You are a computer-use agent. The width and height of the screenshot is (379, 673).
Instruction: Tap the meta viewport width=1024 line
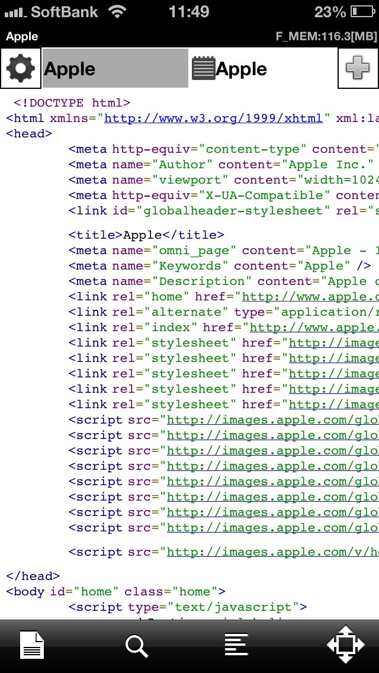(x=224, y=180)
